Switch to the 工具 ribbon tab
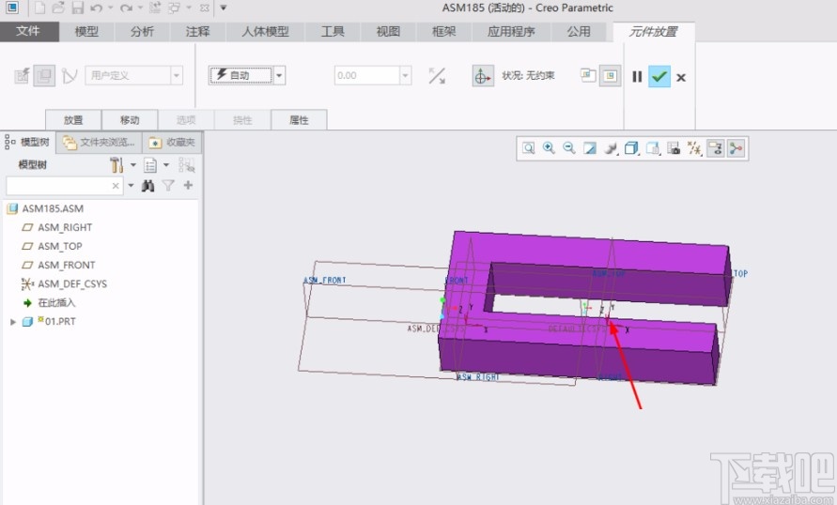The height and width of the screenshot is (505, 837). point(333,32)
